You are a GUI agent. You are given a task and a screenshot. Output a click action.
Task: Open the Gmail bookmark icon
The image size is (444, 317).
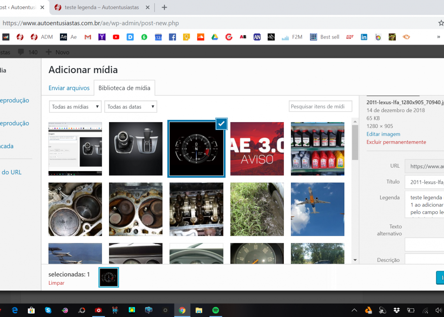pos(88,37)
